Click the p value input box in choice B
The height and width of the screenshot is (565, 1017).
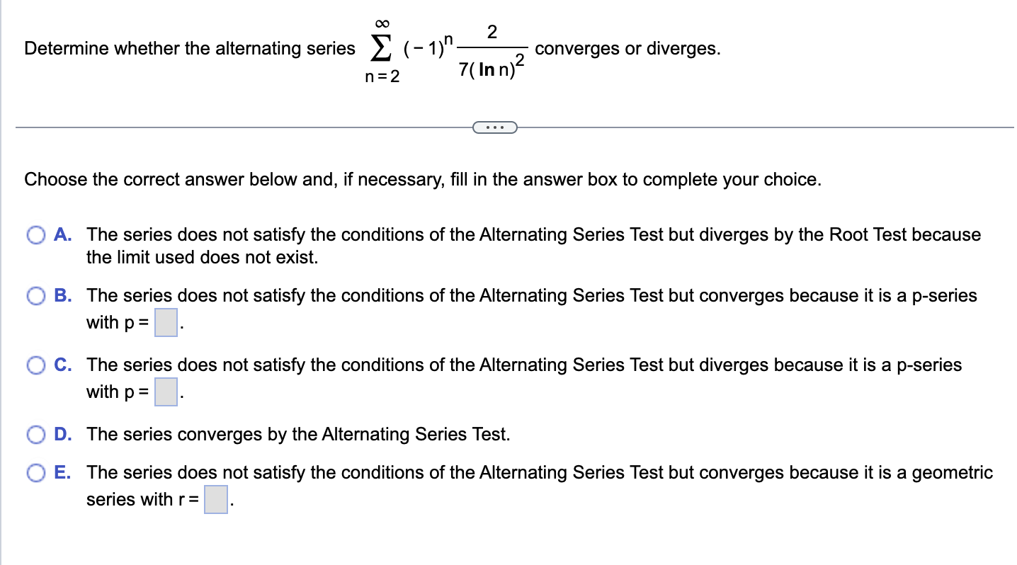165,322
